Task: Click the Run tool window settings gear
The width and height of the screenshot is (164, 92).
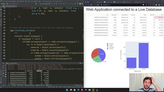Action: [80, 63]
